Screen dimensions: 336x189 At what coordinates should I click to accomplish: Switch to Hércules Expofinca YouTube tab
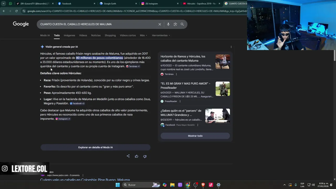coord(202,3)
